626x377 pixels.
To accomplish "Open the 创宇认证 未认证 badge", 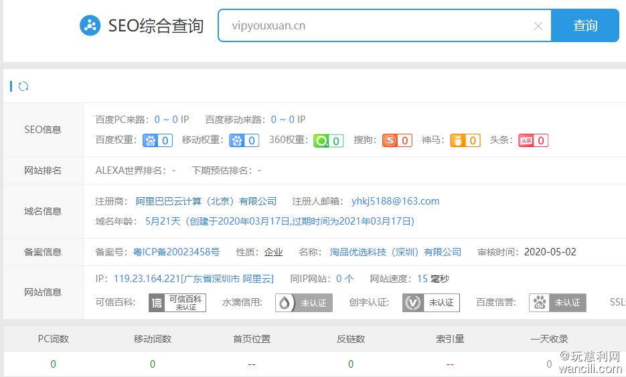I will 431,303.
